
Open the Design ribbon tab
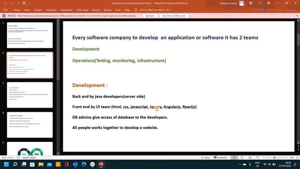coord(37,10)
